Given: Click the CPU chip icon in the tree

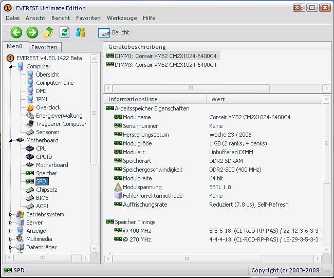Looking at the screenshot, I should pyautogui.click(x=30, y=149).
